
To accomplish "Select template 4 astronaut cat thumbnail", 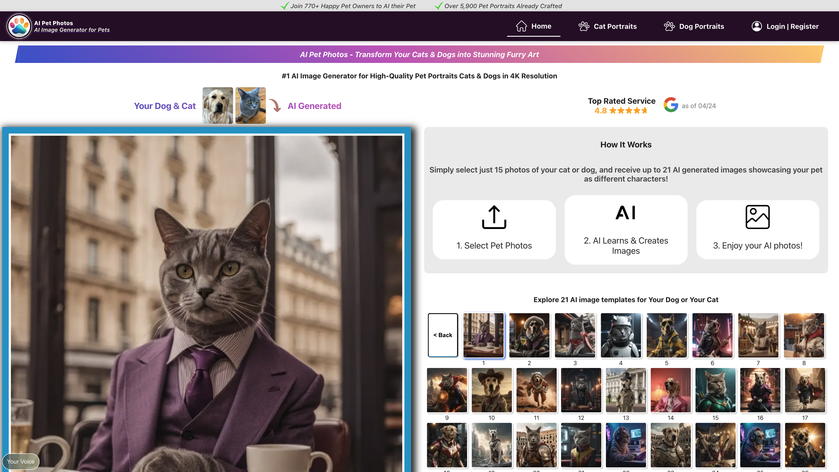I will pyautogui.click(x=621, y=335).
